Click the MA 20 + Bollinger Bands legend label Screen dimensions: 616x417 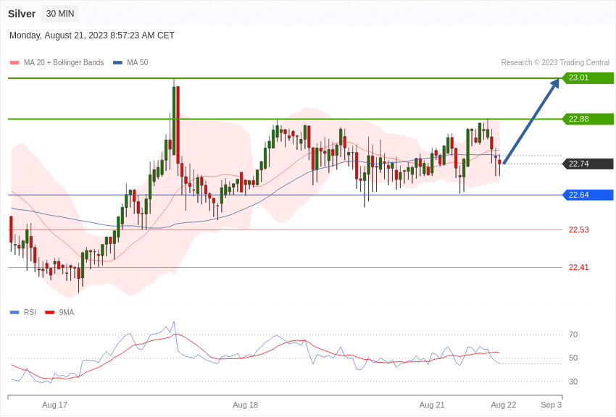point(64,62)
